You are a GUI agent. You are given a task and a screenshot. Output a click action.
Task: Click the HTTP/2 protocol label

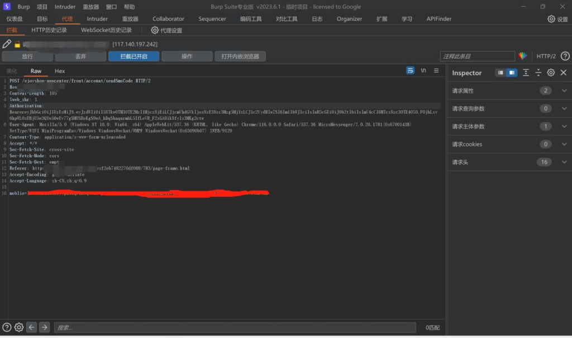[546, 56]
